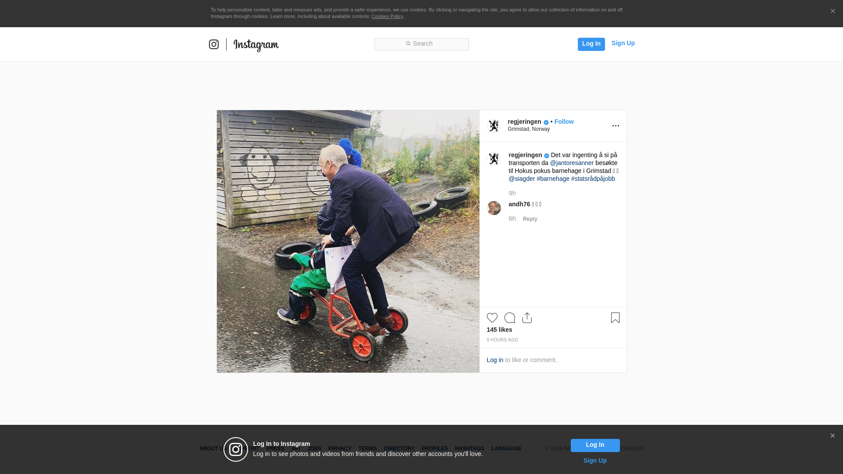
Task: Open the LANGUAGE footer selector
Action: pyautogui.click(x=506, y=449)
